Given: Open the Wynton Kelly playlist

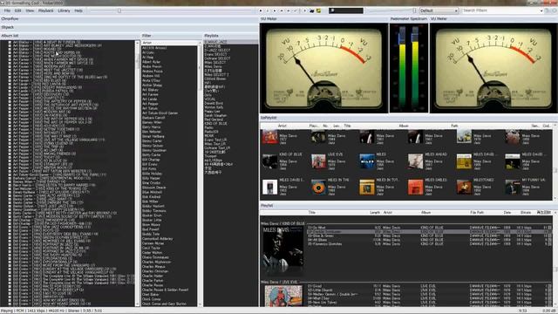Looking at the screenshot, I should pyautogui.click(x=214, y=107).
